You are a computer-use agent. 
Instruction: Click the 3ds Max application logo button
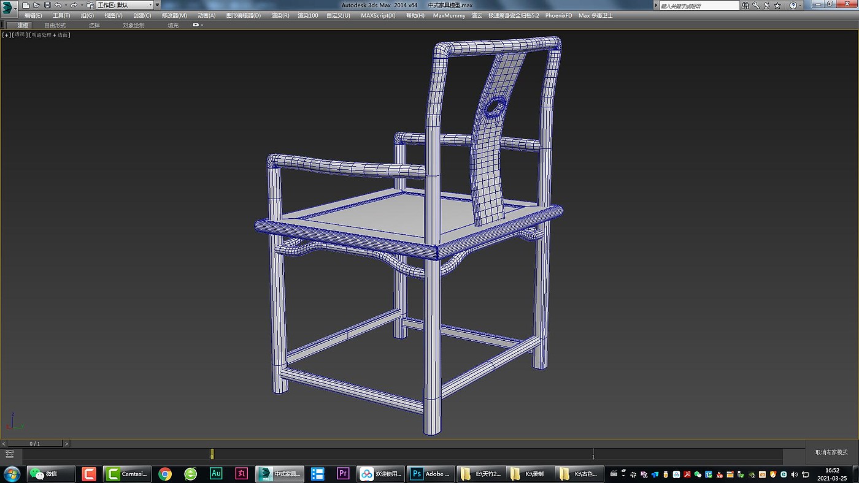click(x=9, y=8)
